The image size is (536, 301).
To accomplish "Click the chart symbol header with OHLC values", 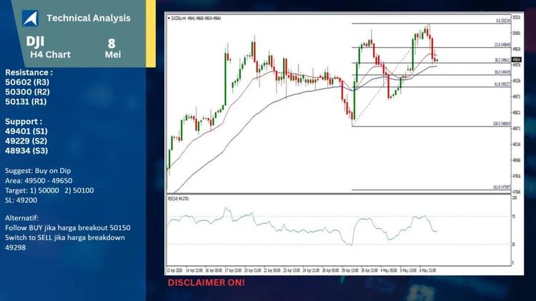I will coord(194,18).
